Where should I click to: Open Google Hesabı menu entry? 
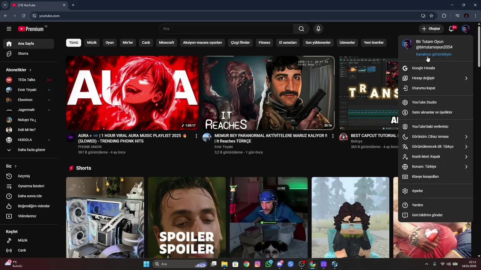pyautogui.click(x=436, y=68)
